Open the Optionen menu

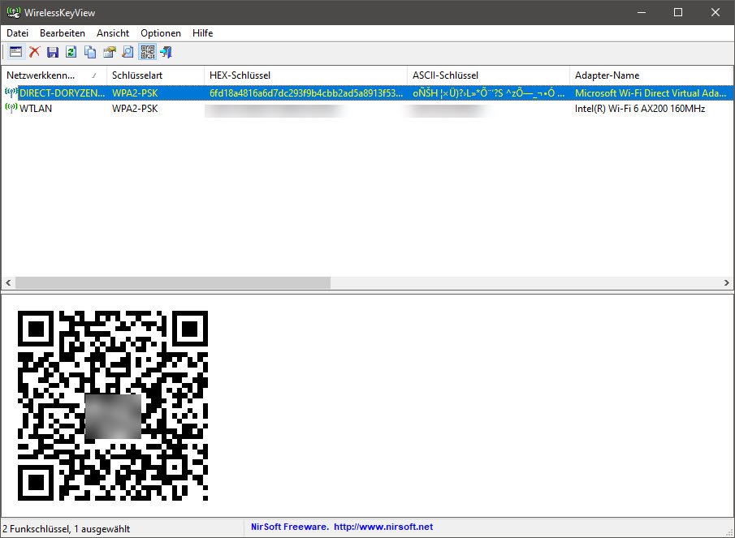[x=161, y=33]
